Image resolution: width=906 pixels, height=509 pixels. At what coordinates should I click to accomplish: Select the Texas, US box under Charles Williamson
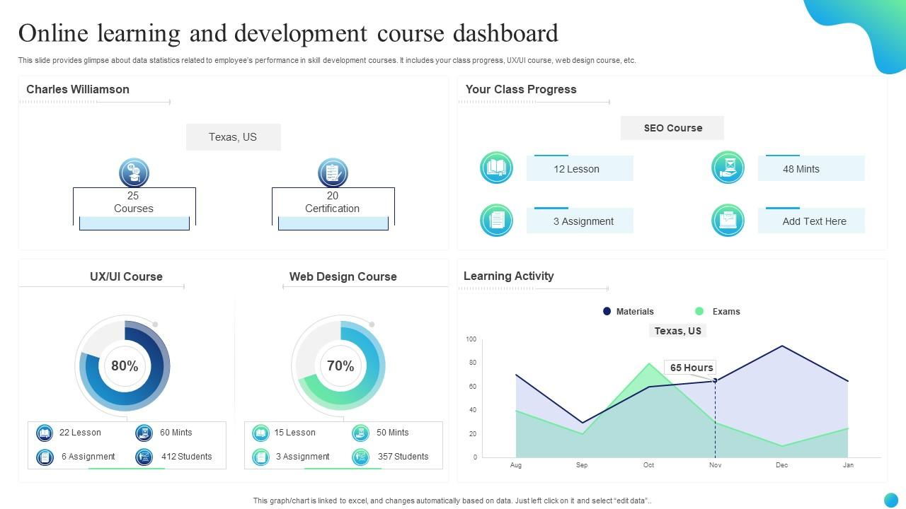[233, 137]
